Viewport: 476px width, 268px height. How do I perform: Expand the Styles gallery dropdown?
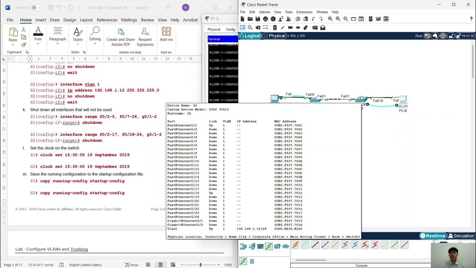click(x=78, y=44)
